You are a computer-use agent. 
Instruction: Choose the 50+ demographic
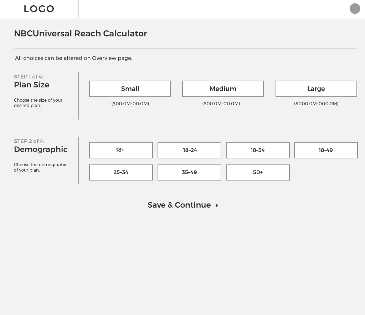tap(258, 172)
